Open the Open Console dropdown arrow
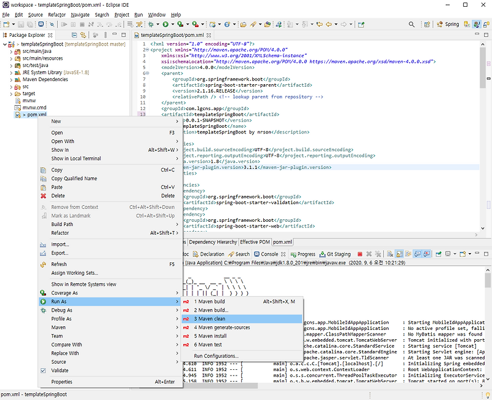 pos(469,254)
